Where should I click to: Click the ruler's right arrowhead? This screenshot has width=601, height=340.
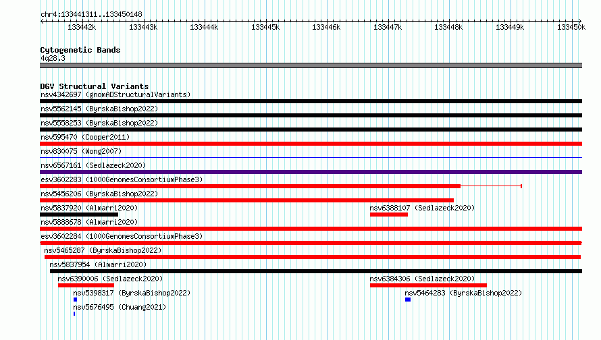[580, 21]
